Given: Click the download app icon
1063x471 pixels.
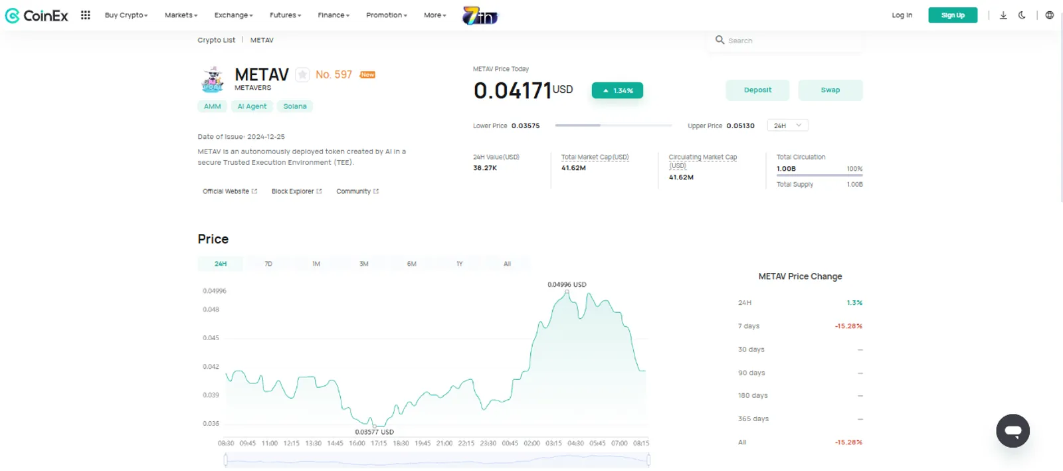Looking at the screenshot, I should pyautogui.click(x=1003, y=15).
